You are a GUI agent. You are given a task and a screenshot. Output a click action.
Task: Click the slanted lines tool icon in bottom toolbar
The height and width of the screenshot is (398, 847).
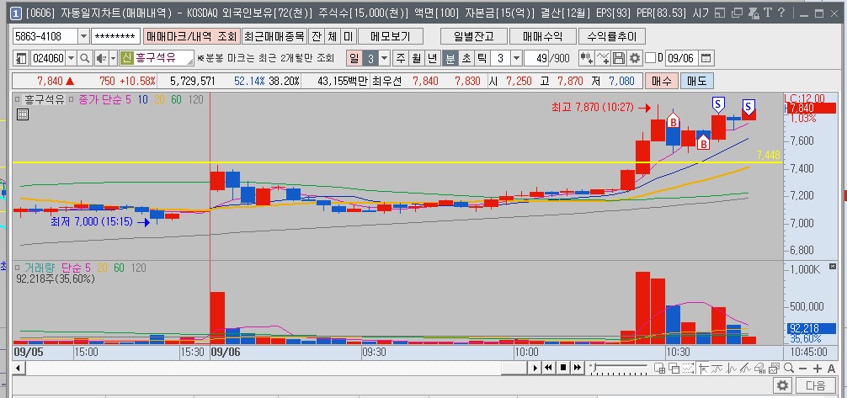click(745, 368)
